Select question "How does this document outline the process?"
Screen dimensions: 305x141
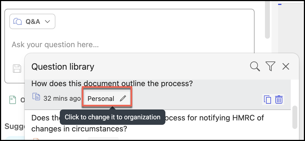coord(112,83)
